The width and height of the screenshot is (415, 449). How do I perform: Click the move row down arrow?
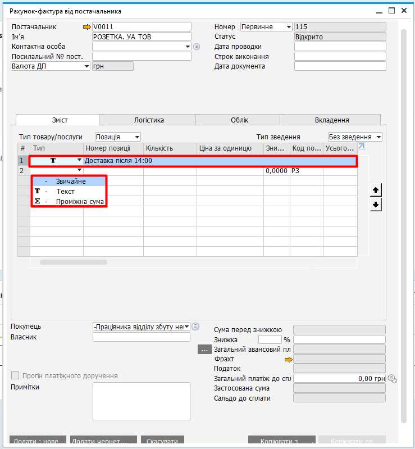click(376, 205)
